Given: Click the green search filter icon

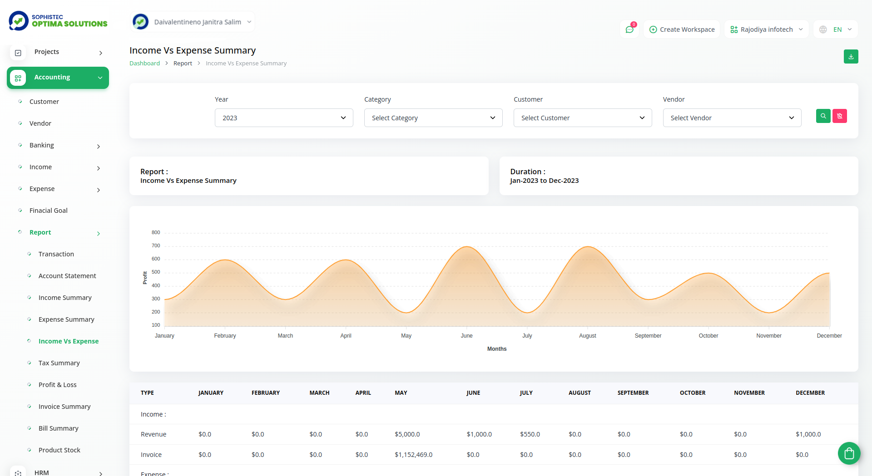Looking at the screenshot, I should click(x=823, y=116).
